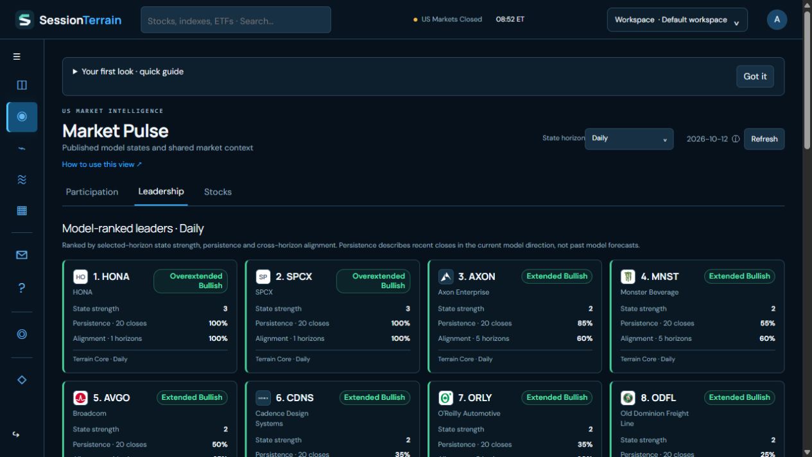Image resolution: width=812 pixels, height=457 pixels.
Task: Click the US Markets Closed status indicator
Action: (447, 19)
